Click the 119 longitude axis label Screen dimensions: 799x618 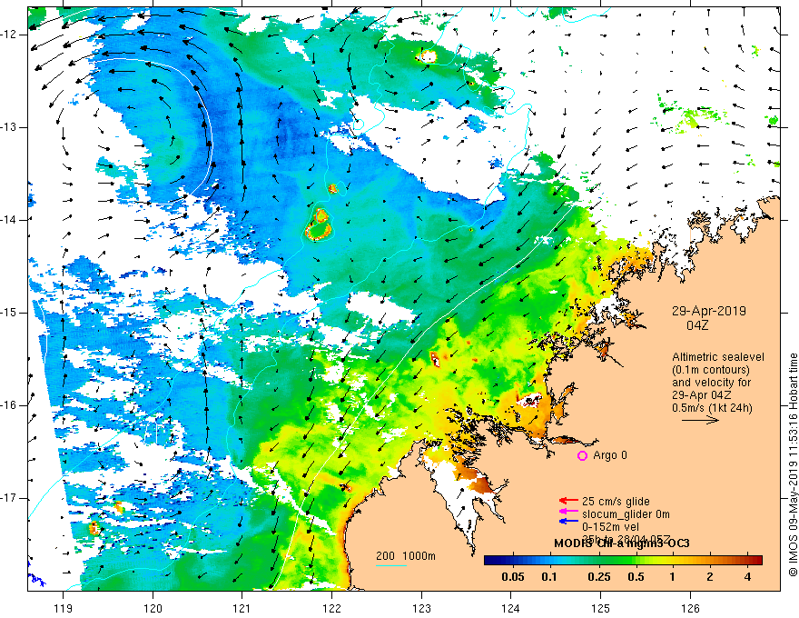[64, 608]
